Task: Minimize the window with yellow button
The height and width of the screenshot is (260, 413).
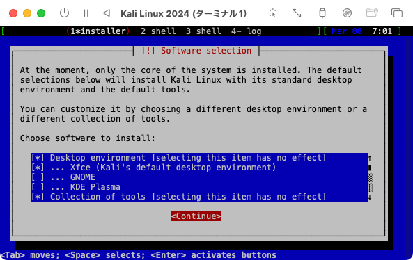Action: click(x=27, y=13)
